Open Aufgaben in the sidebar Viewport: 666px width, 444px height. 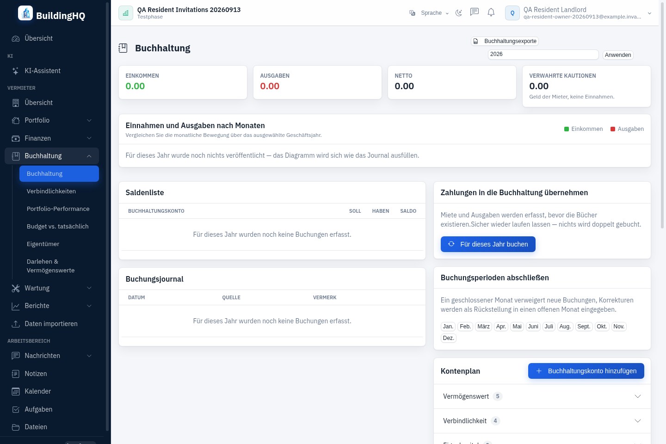(x=52, y=409)
